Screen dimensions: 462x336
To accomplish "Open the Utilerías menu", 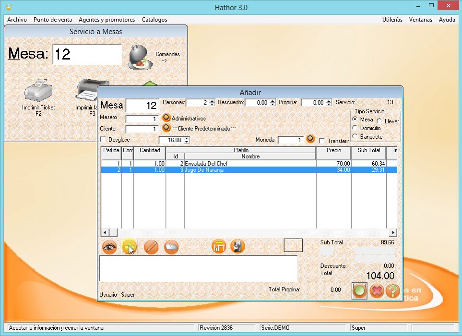I will [x=392, y=20].
